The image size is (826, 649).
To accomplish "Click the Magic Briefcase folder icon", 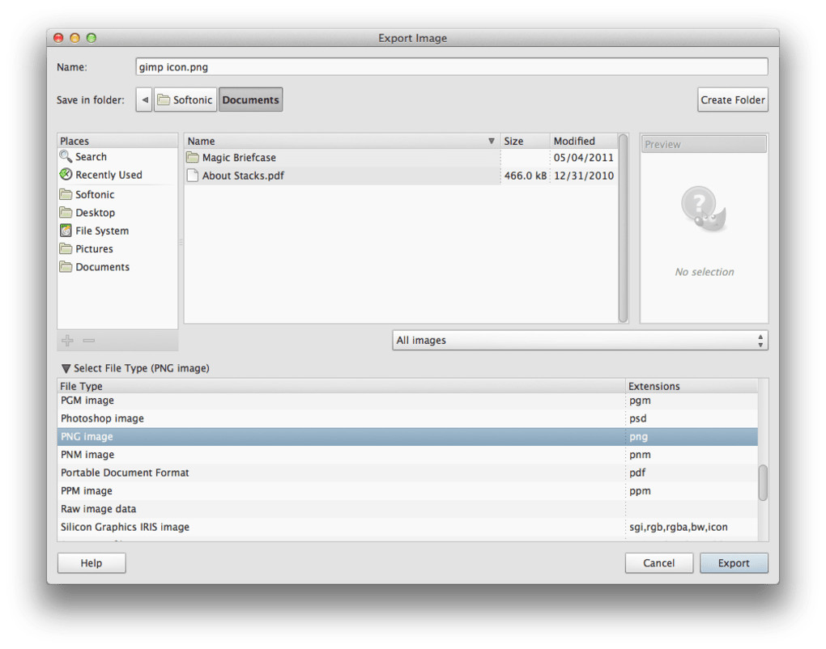I will pyautogui.click(x=193, y=157).
